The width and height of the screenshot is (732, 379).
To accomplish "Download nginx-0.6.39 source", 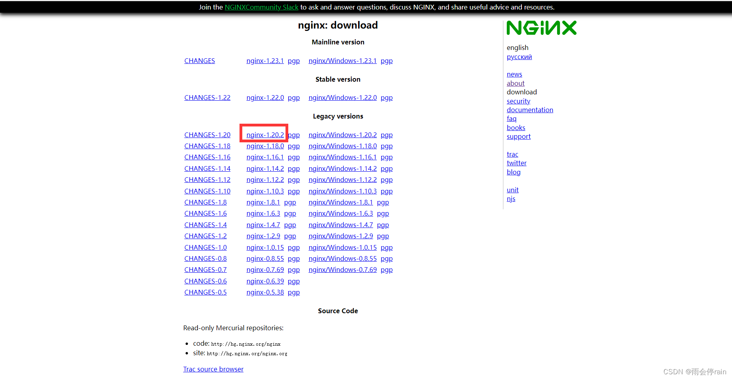I will tap(265, 281).
